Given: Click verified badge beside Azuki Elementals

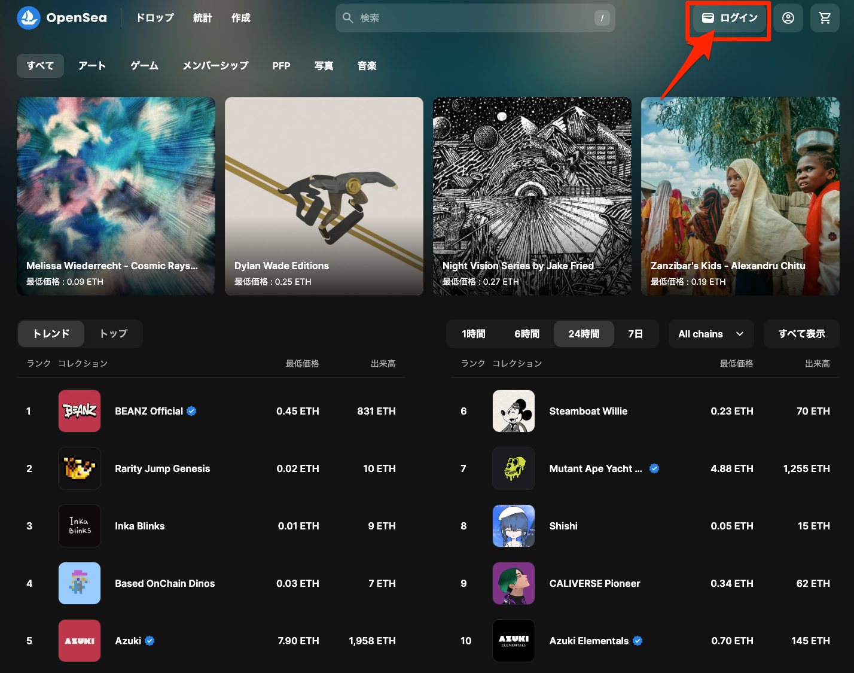Looking at the screenshot, I should [x=638, y=641].
